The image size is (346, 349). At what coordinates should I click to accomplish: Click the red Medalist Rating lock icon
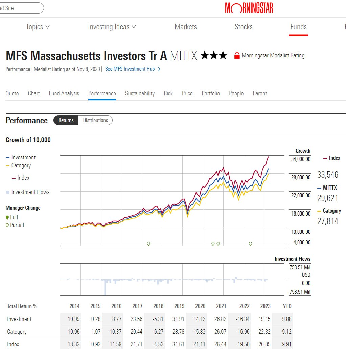point(237,56)
